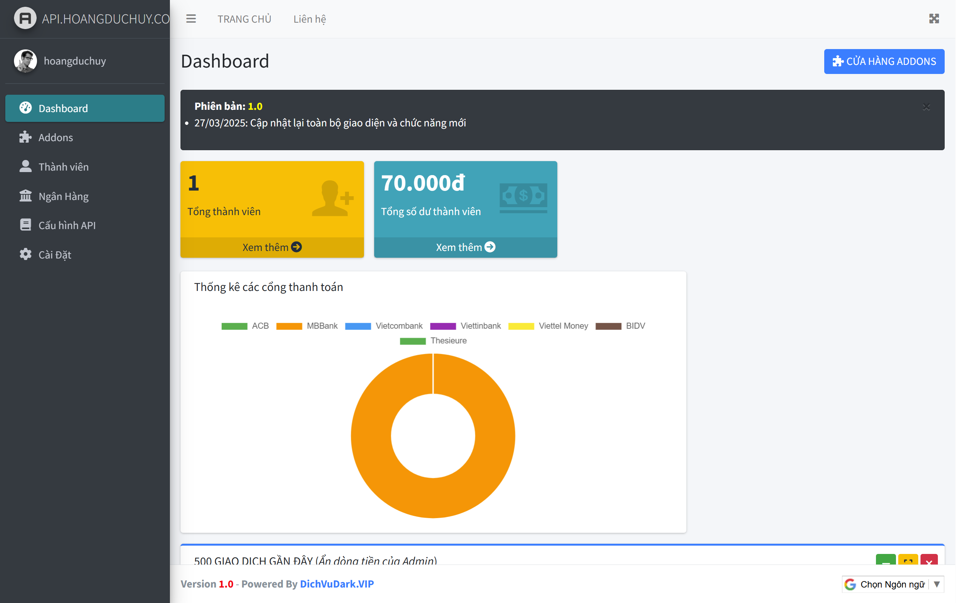This screenshot has height=603, width=956.
Task: Open Addons puzzle piece menu item
Action: tap(56, 137)
